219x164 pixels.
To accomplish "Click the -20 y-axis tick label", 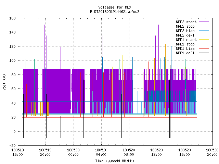I will (12, 146).
